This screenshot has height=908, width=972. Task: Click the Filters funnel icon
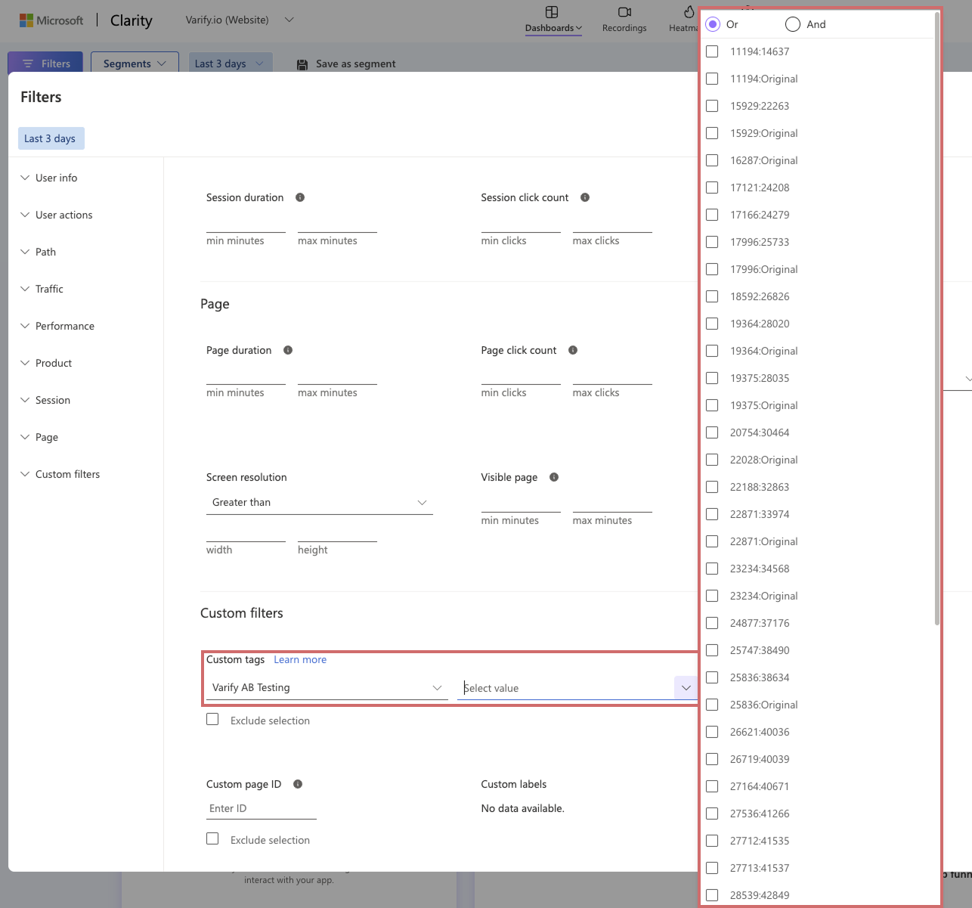click(x=28, y=64)
